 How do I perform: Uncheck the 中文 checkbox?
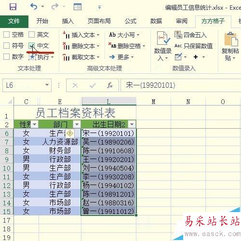[32, 46]
